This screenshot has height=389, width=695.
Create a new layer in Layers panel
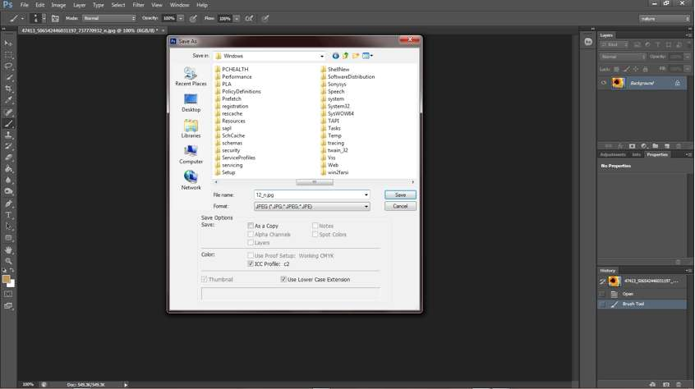(x=666, y=146)
